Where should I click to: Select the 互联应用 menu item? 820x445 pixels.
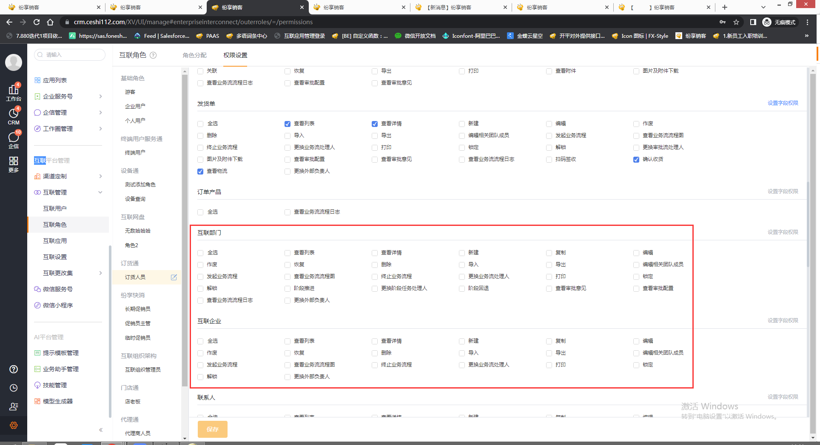(55, 240)
